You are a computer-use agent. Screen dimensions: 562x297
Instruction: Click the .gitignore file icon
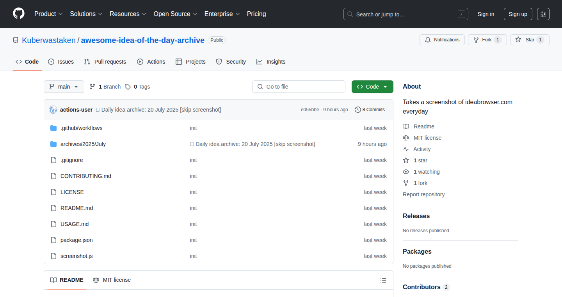point(53,160)
